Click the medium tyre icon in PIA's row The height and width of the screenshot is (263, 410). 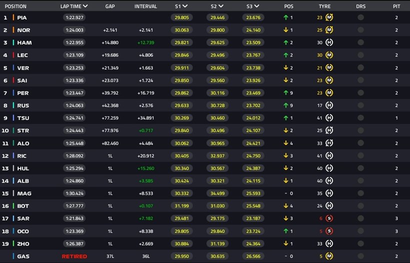[x=329, y=17]
